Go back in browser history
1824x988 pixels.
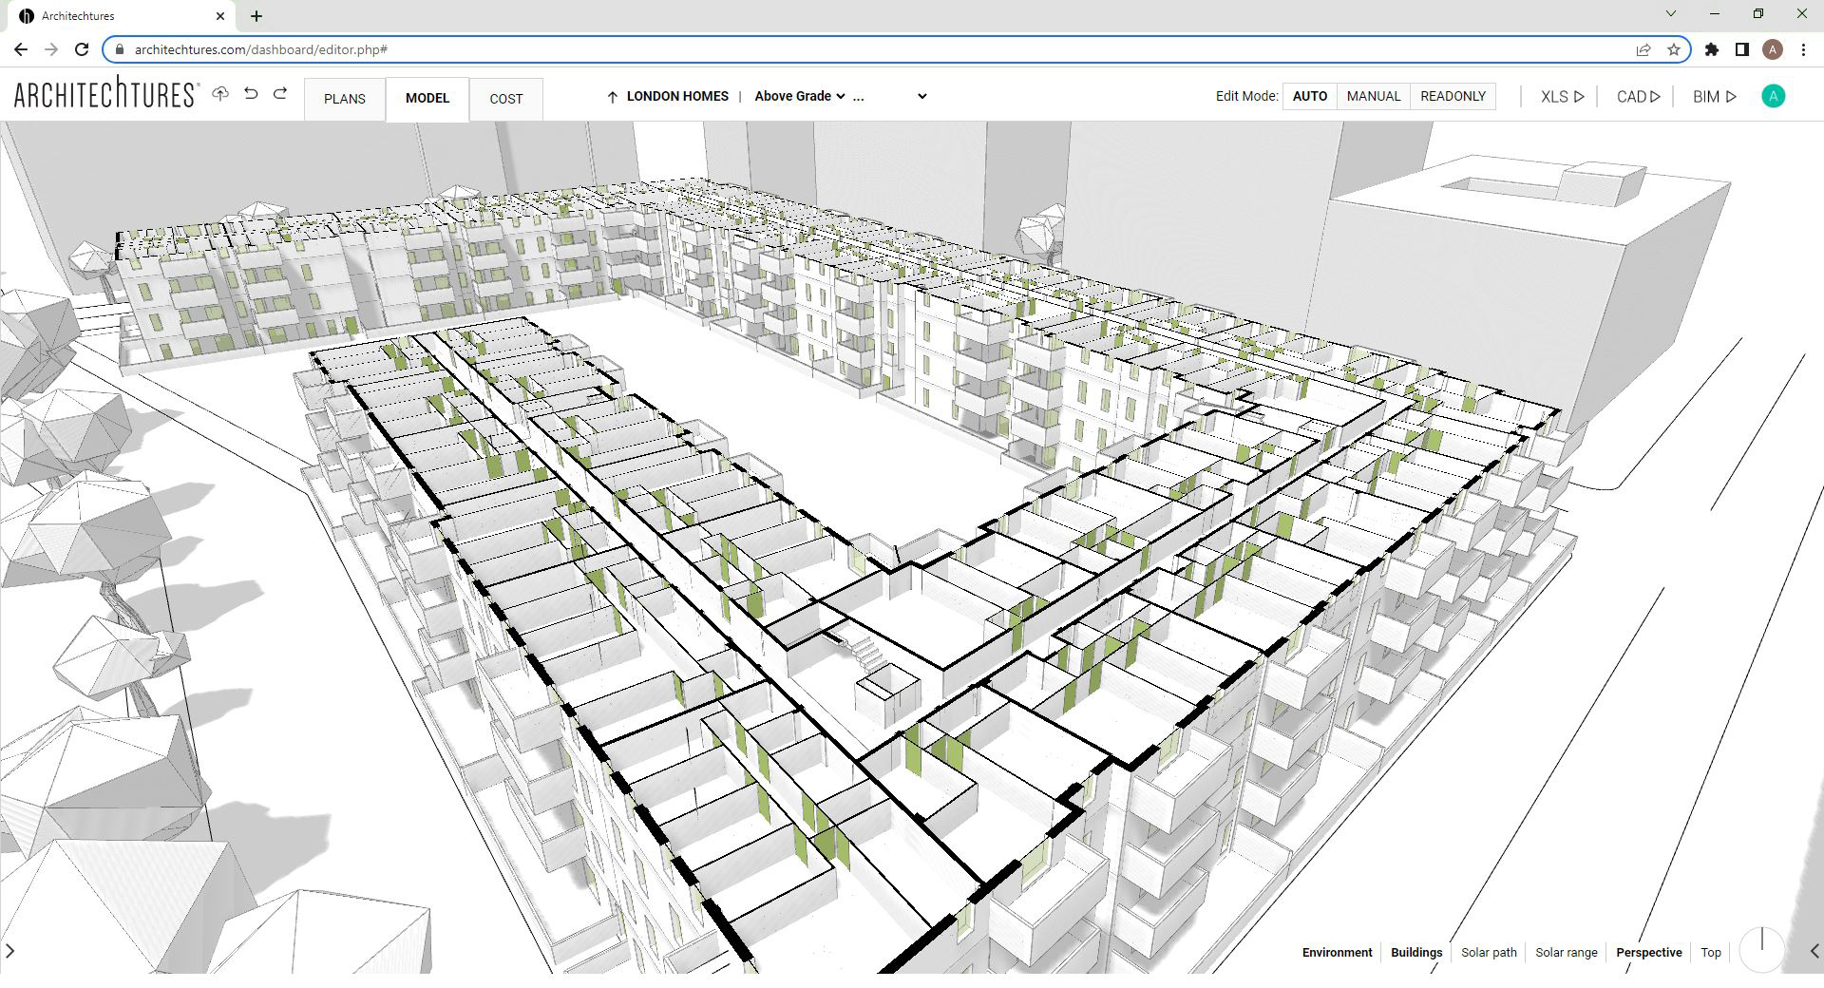point(21,49)
